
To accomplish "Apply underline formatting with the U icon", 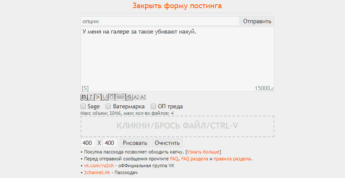I will [105, 97].
